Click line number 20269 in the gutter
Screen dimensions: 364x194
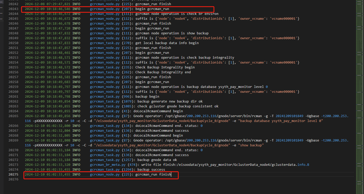13,140
